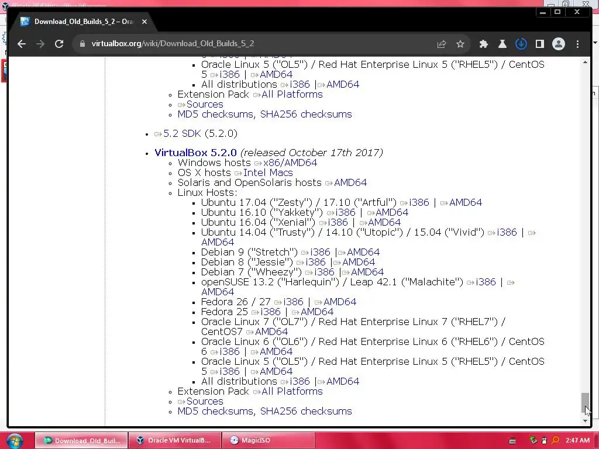Open 5.2.0 MD5 checksums link

coord(215,411)
